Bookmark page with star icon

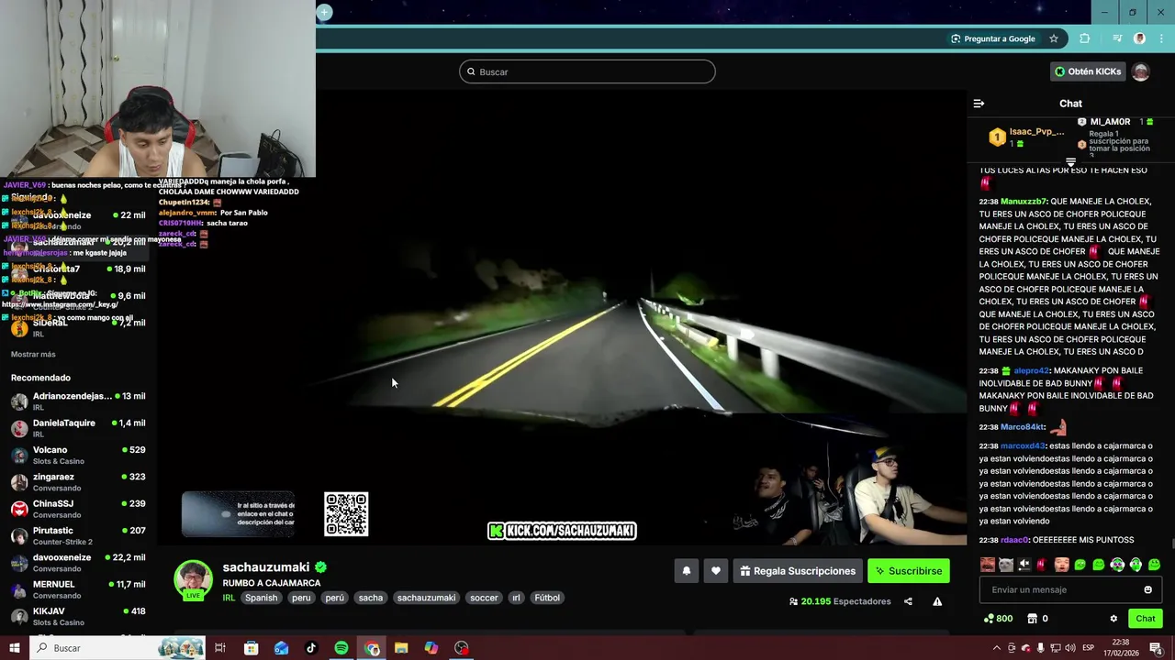tap(1054, 38)
